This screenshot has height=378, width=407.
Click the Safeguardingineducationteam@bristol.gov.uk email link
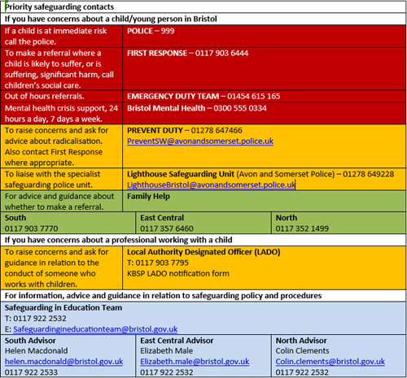tap(95, 329)
